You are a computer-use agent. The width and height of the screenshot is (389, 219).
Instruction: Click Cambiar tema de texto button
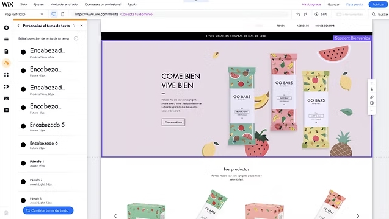48,210
